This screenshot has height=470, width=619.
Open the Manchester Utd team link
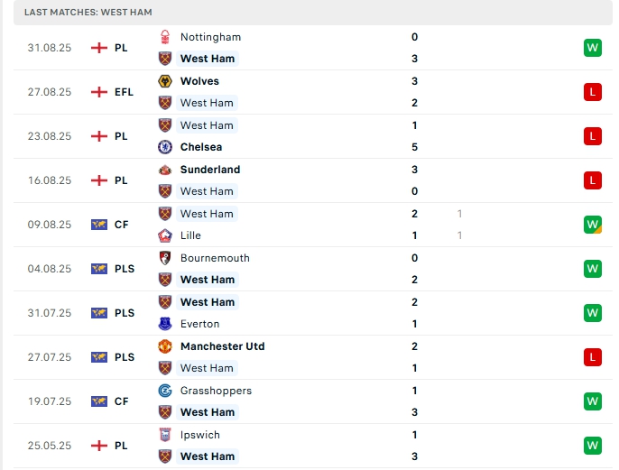click(x=222, y=346)
